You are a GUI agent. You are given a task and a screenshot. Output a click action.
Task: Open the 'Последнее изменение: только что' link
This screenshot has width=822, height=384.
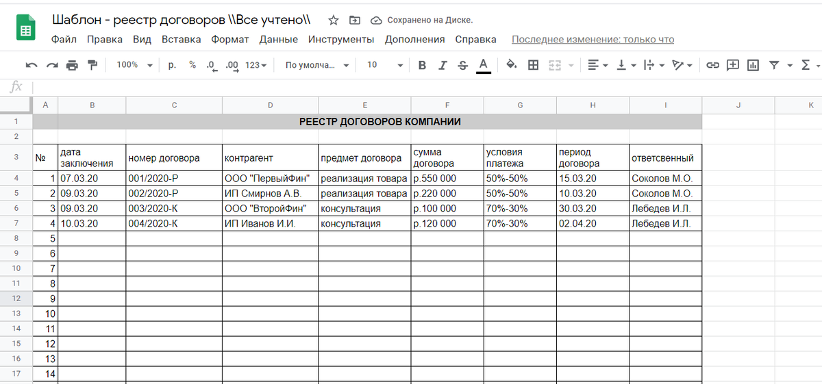coord(593,40)
